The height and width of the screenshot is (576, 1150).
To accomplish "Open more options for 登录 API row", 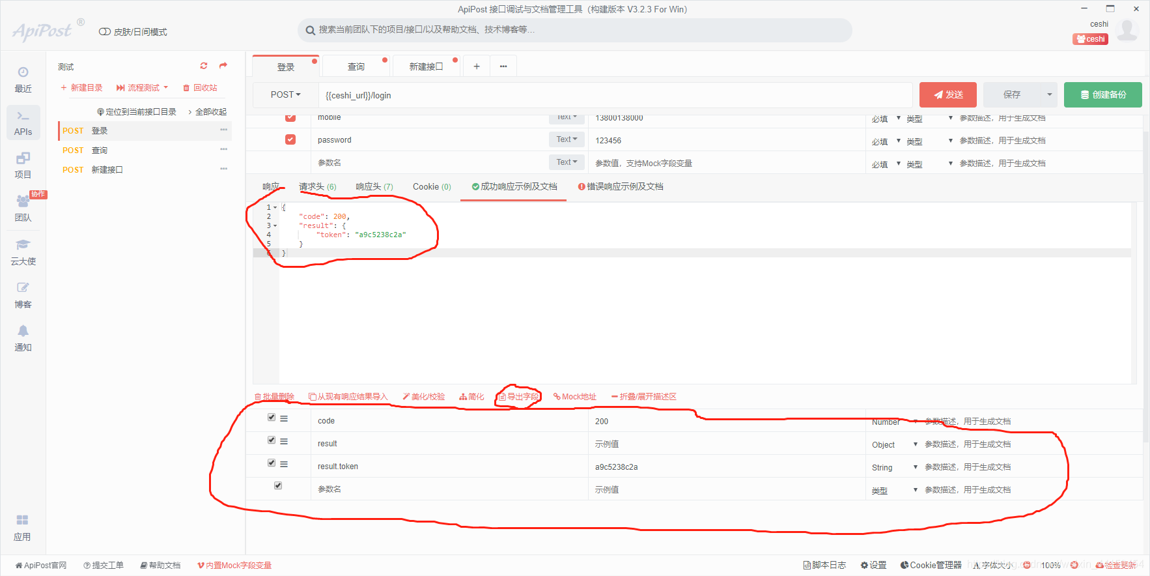I will pyautogui.click(x=224, y=130).
